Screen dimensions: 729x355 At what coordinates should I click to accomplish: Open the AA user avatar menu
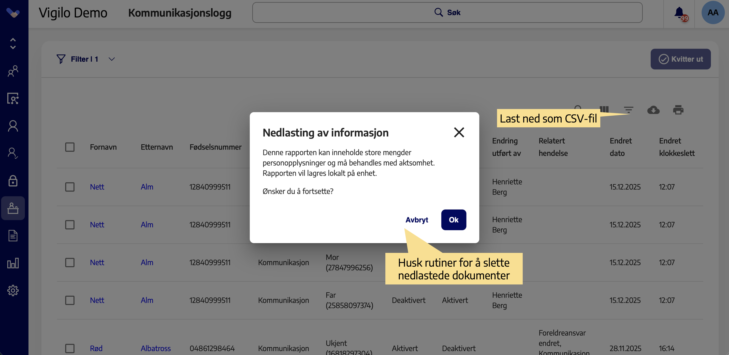pos(713,12)
